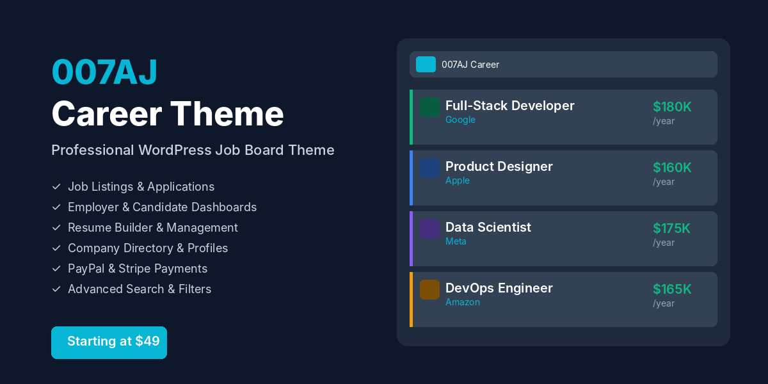Click PayPal & Stripe Payments feature
Image resolution: width=768 pixels, height=384 pixels.
[x=138, y=269]
